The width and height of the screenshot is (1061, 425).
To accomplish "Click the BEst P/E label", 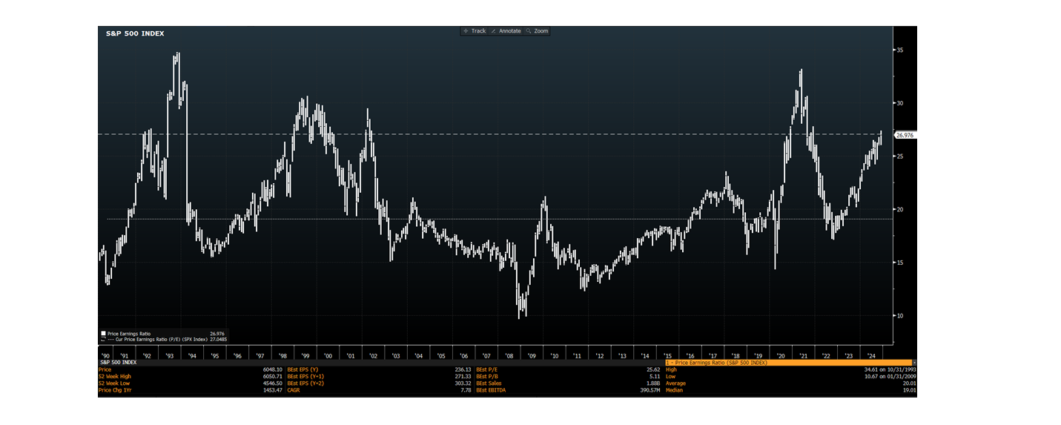I will tap(487, 369).
